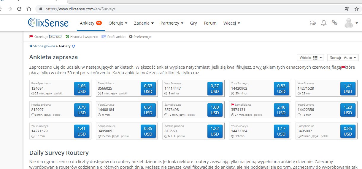Open Preferencje link

[x=140, y=37]
